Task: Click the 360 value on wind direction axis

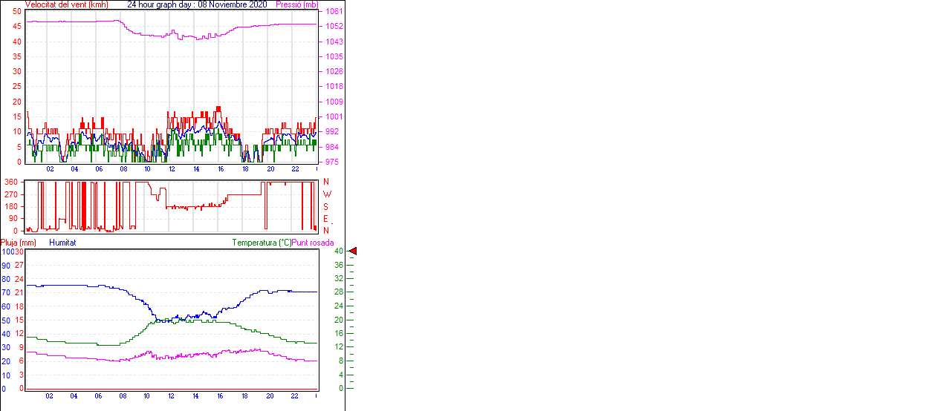Action: tap(11, 182)
